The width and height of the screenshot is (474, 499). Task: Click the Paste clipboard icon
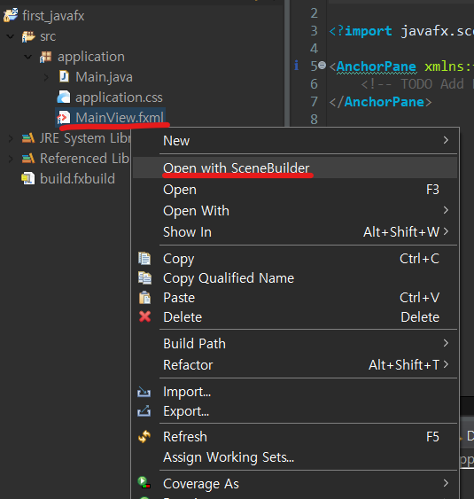pos(144,298)
